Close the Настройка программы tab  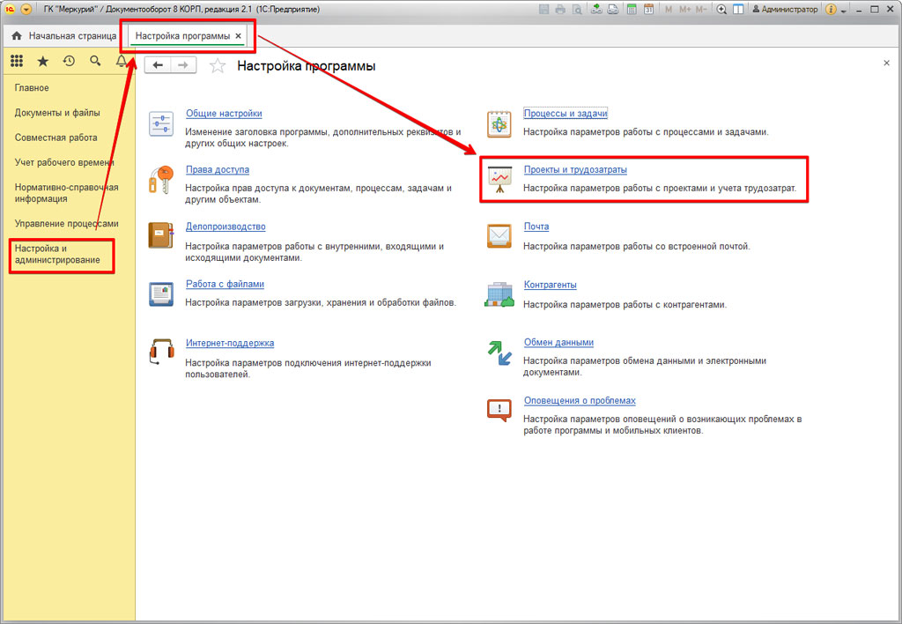239,36
